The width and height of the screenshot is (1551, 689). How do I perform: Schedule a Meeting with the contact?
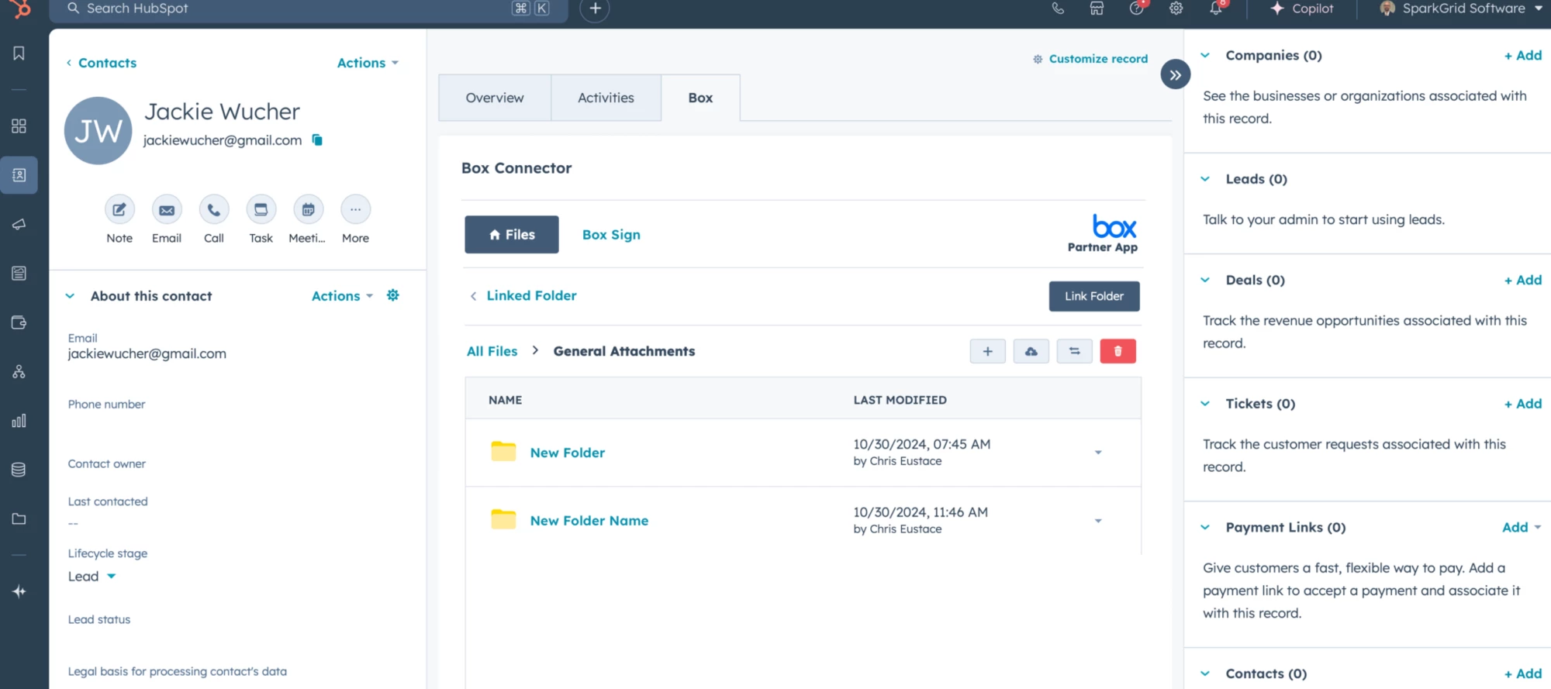pyautogui.click(x=309, y=209)
